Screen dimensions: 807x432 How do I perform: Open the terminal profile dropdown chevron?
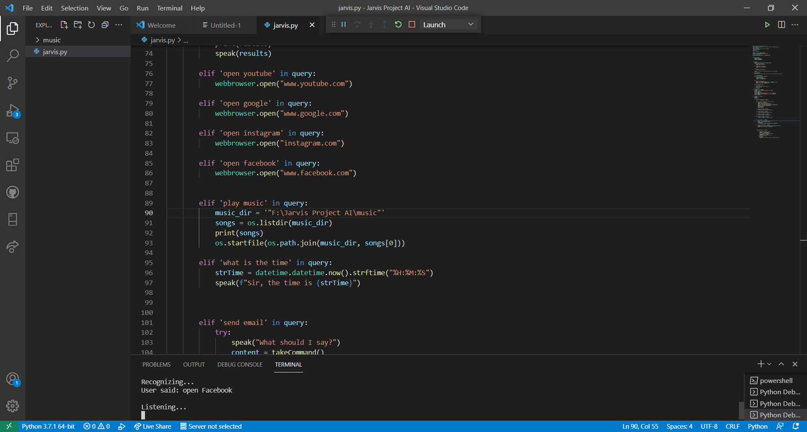(x=770, y=364)
